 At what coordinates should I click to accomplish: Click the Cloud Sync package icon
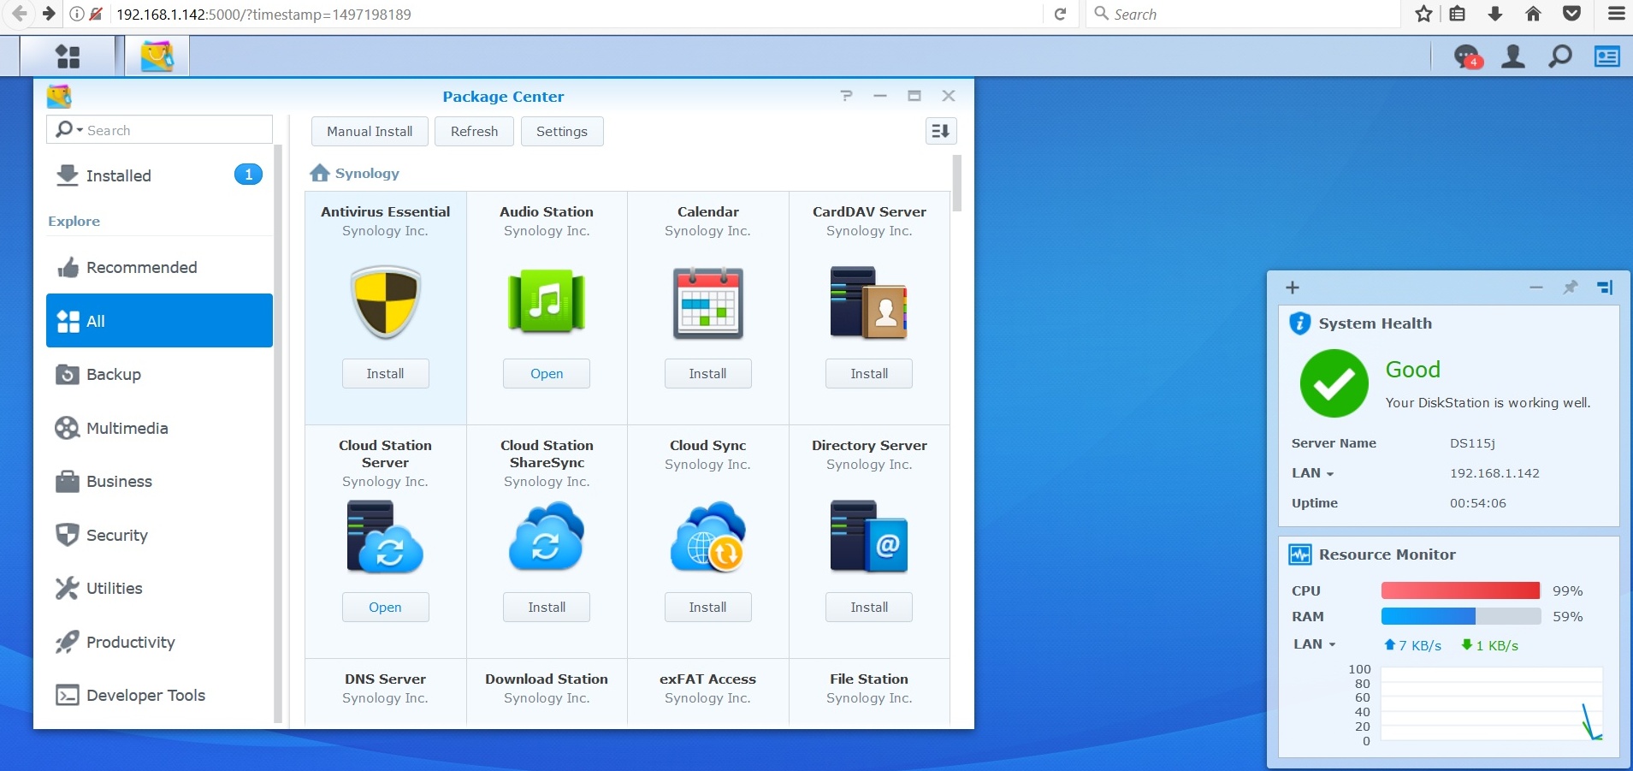(708, 537)
